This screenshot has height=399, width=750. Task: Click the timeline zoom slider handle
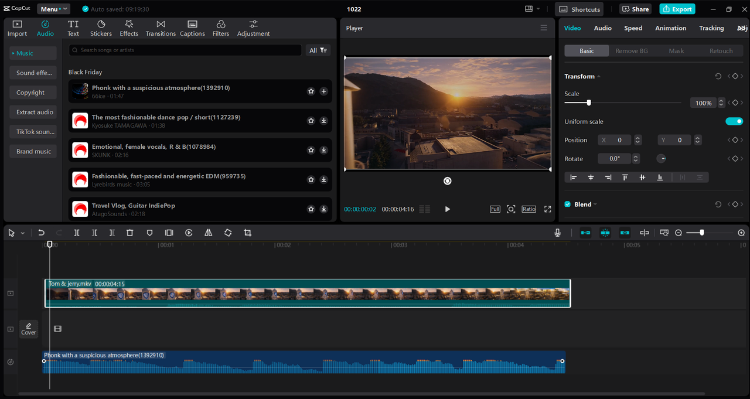pyautogui.click(x=702, y=233)
